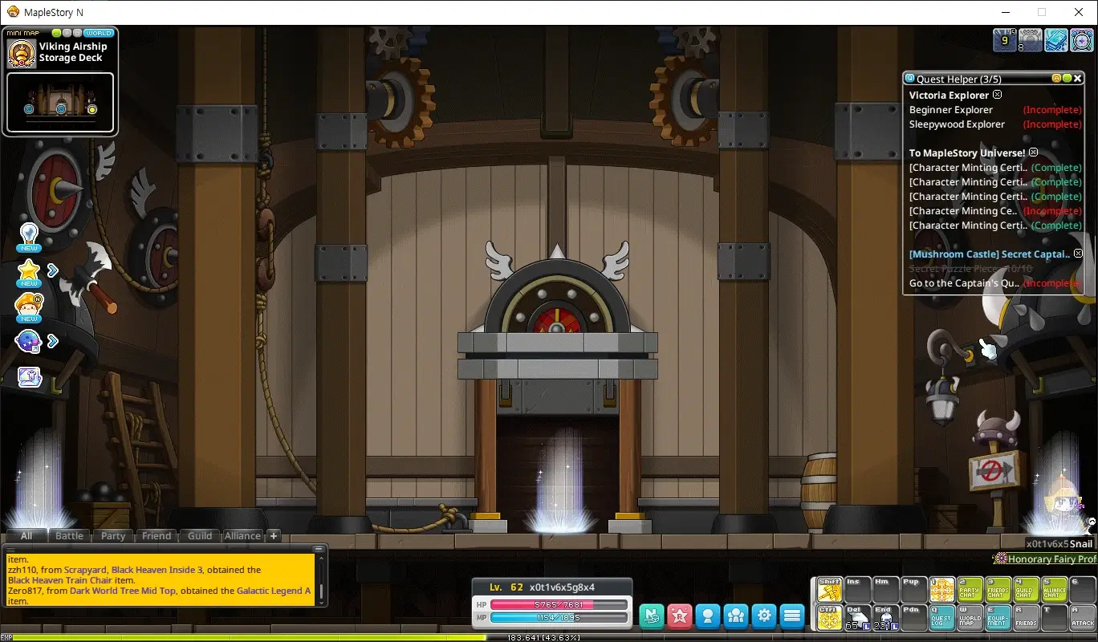Screen dimensions: 1098x642
Task: Click the blue book buff icon
Action: pos(1056,40)
